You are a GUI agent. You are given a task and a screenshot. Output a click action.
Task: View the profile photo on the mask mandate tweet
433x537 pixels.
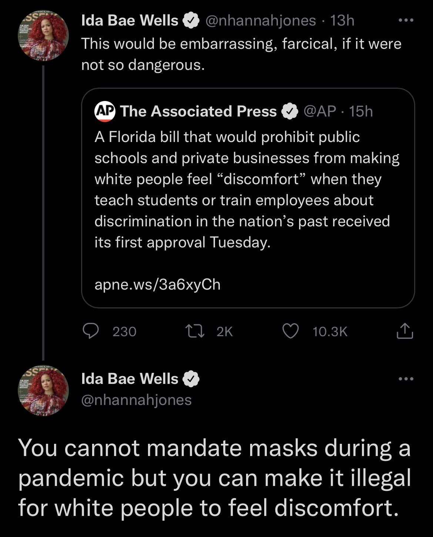click(x=44, y=391)
